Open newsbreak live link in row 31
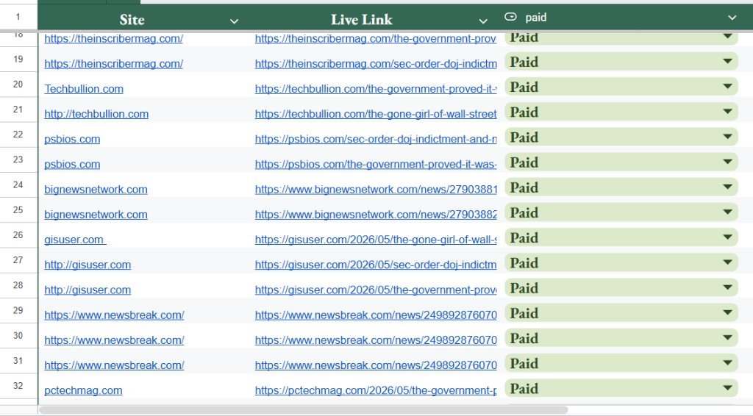 tap(376, 365)
